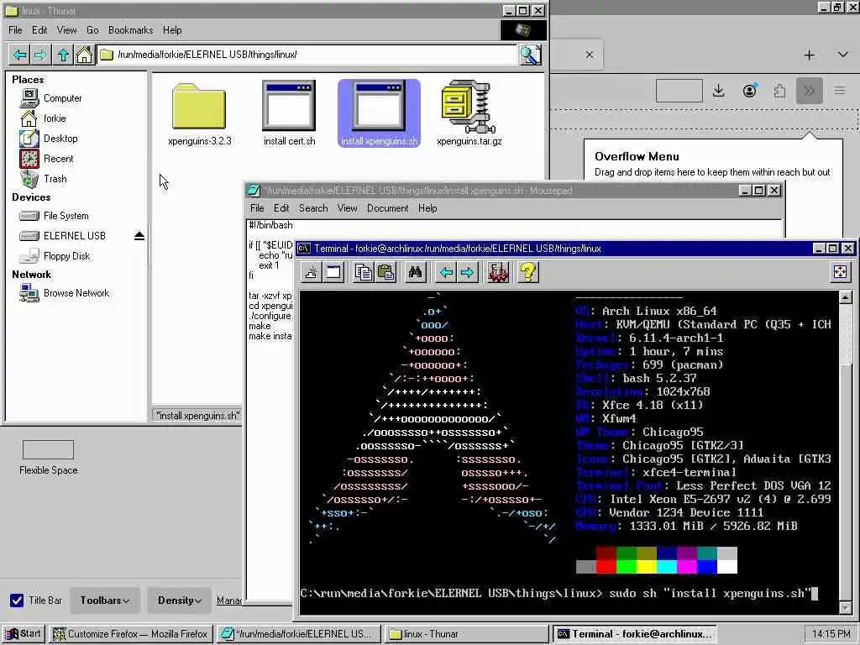Open Thunar File menu
The image size is (860, 645).
click(15, 30)
